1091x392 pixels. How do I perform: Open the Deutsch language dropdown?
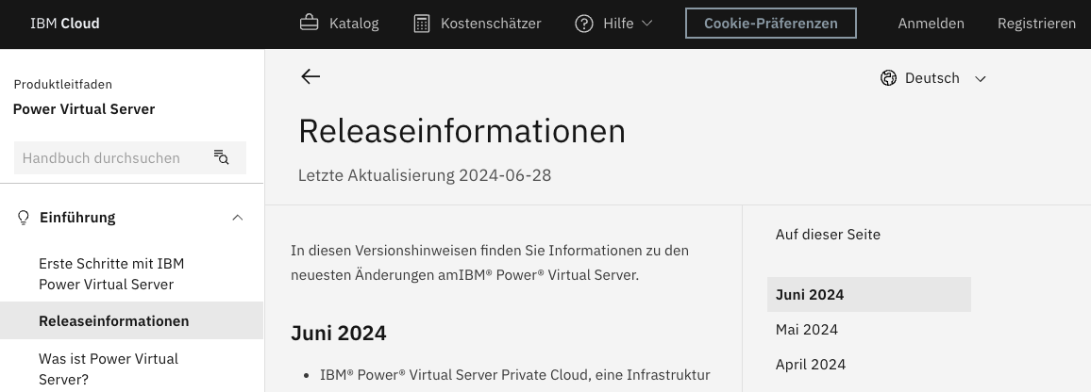[x=933, y=78]
